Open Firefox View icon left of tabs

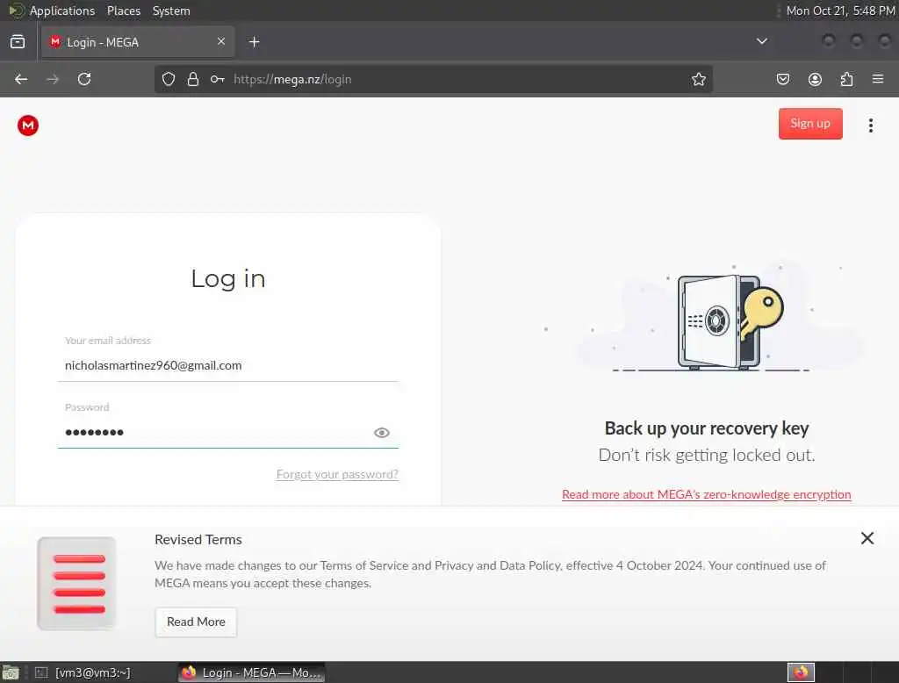(x=18, y=42)
